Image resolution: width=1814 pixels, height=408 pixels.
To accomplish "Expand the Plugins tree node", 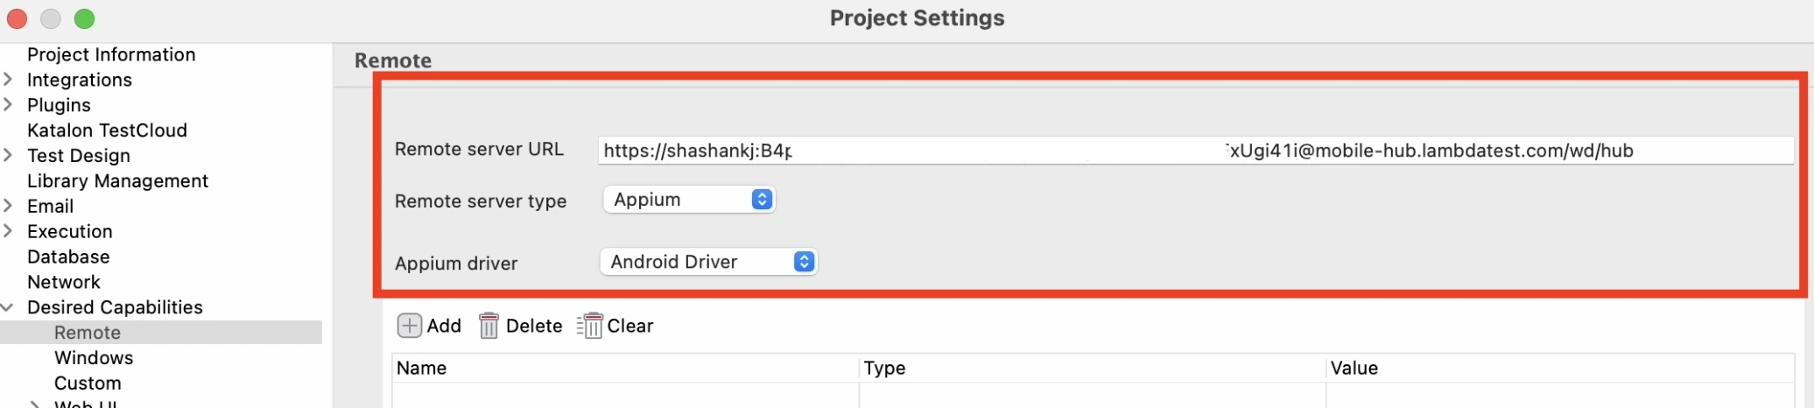I will 8,105.
